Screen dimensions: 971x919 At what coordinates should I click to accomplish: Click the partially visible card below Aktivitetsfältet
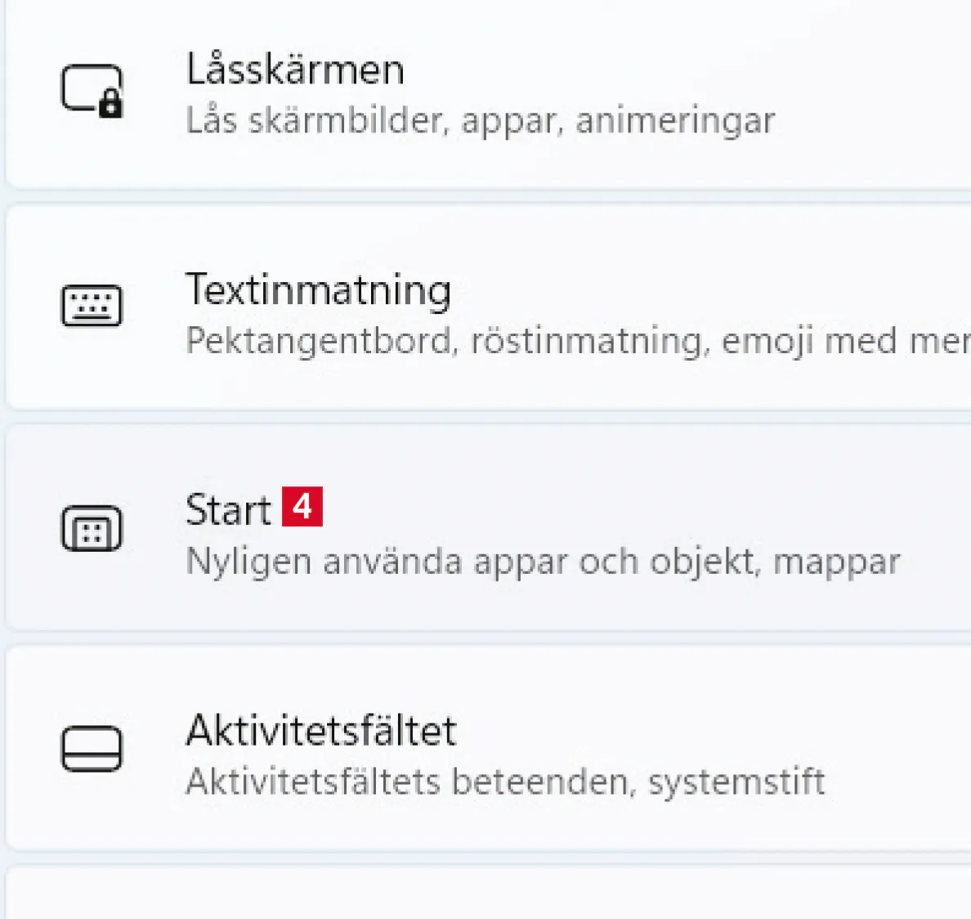[490, 895]
